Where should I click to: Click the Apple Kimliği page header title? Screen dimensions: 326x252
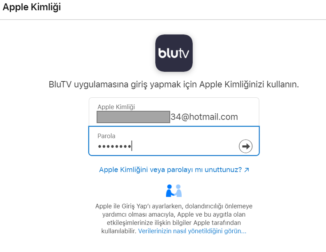click(x=32, y=7)
